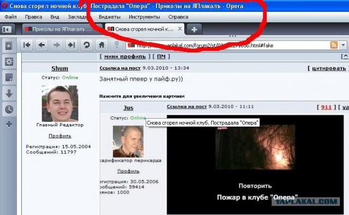Open the Bookmarks panel star icon

tap(9, 46)
